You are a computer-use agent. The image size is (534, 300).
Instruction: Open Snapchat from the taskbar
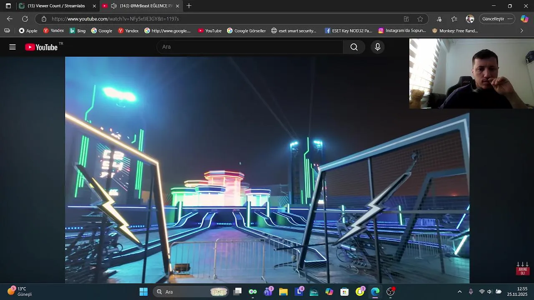tap(360, 292)
